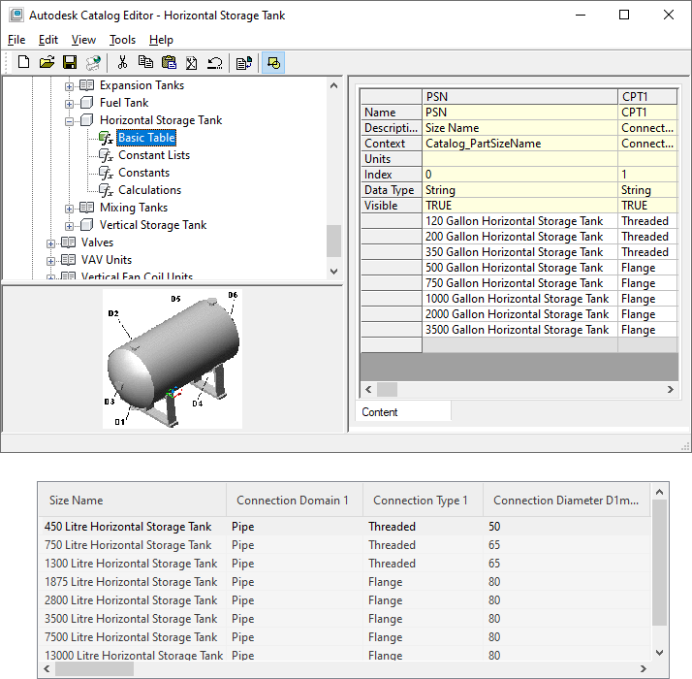Click the Catalog_PartSizeName context cell

[519, 144]
